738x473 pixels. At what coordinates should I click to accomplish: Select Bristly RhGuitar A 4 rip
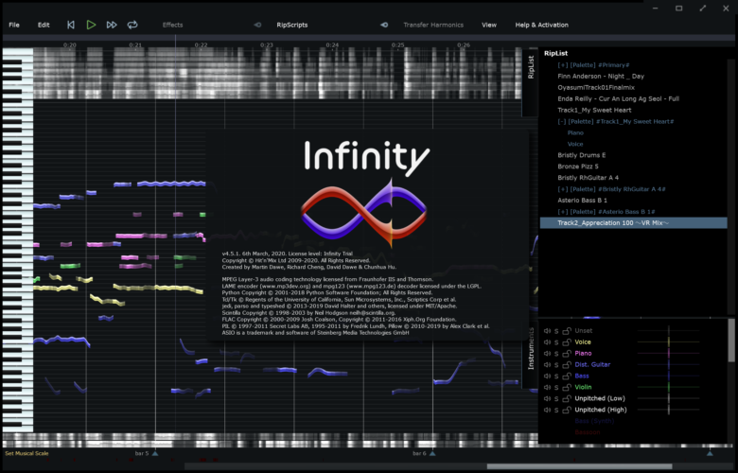[588, 178]
